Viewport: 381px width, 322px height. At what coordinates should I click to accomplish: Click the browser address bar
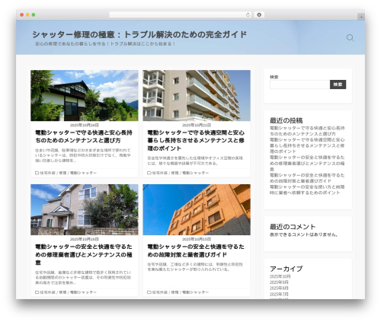[x=181, y=15]
